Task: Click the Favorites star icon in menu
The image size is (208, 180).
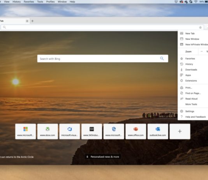Action: (x=182, y=58)
